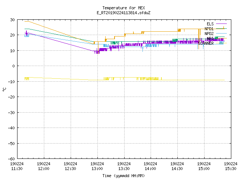The width and height of the screenshot is (238, 179).
Task: Click the SCANNER legend label
Action: pyautogui.click(x=206, y=43)
